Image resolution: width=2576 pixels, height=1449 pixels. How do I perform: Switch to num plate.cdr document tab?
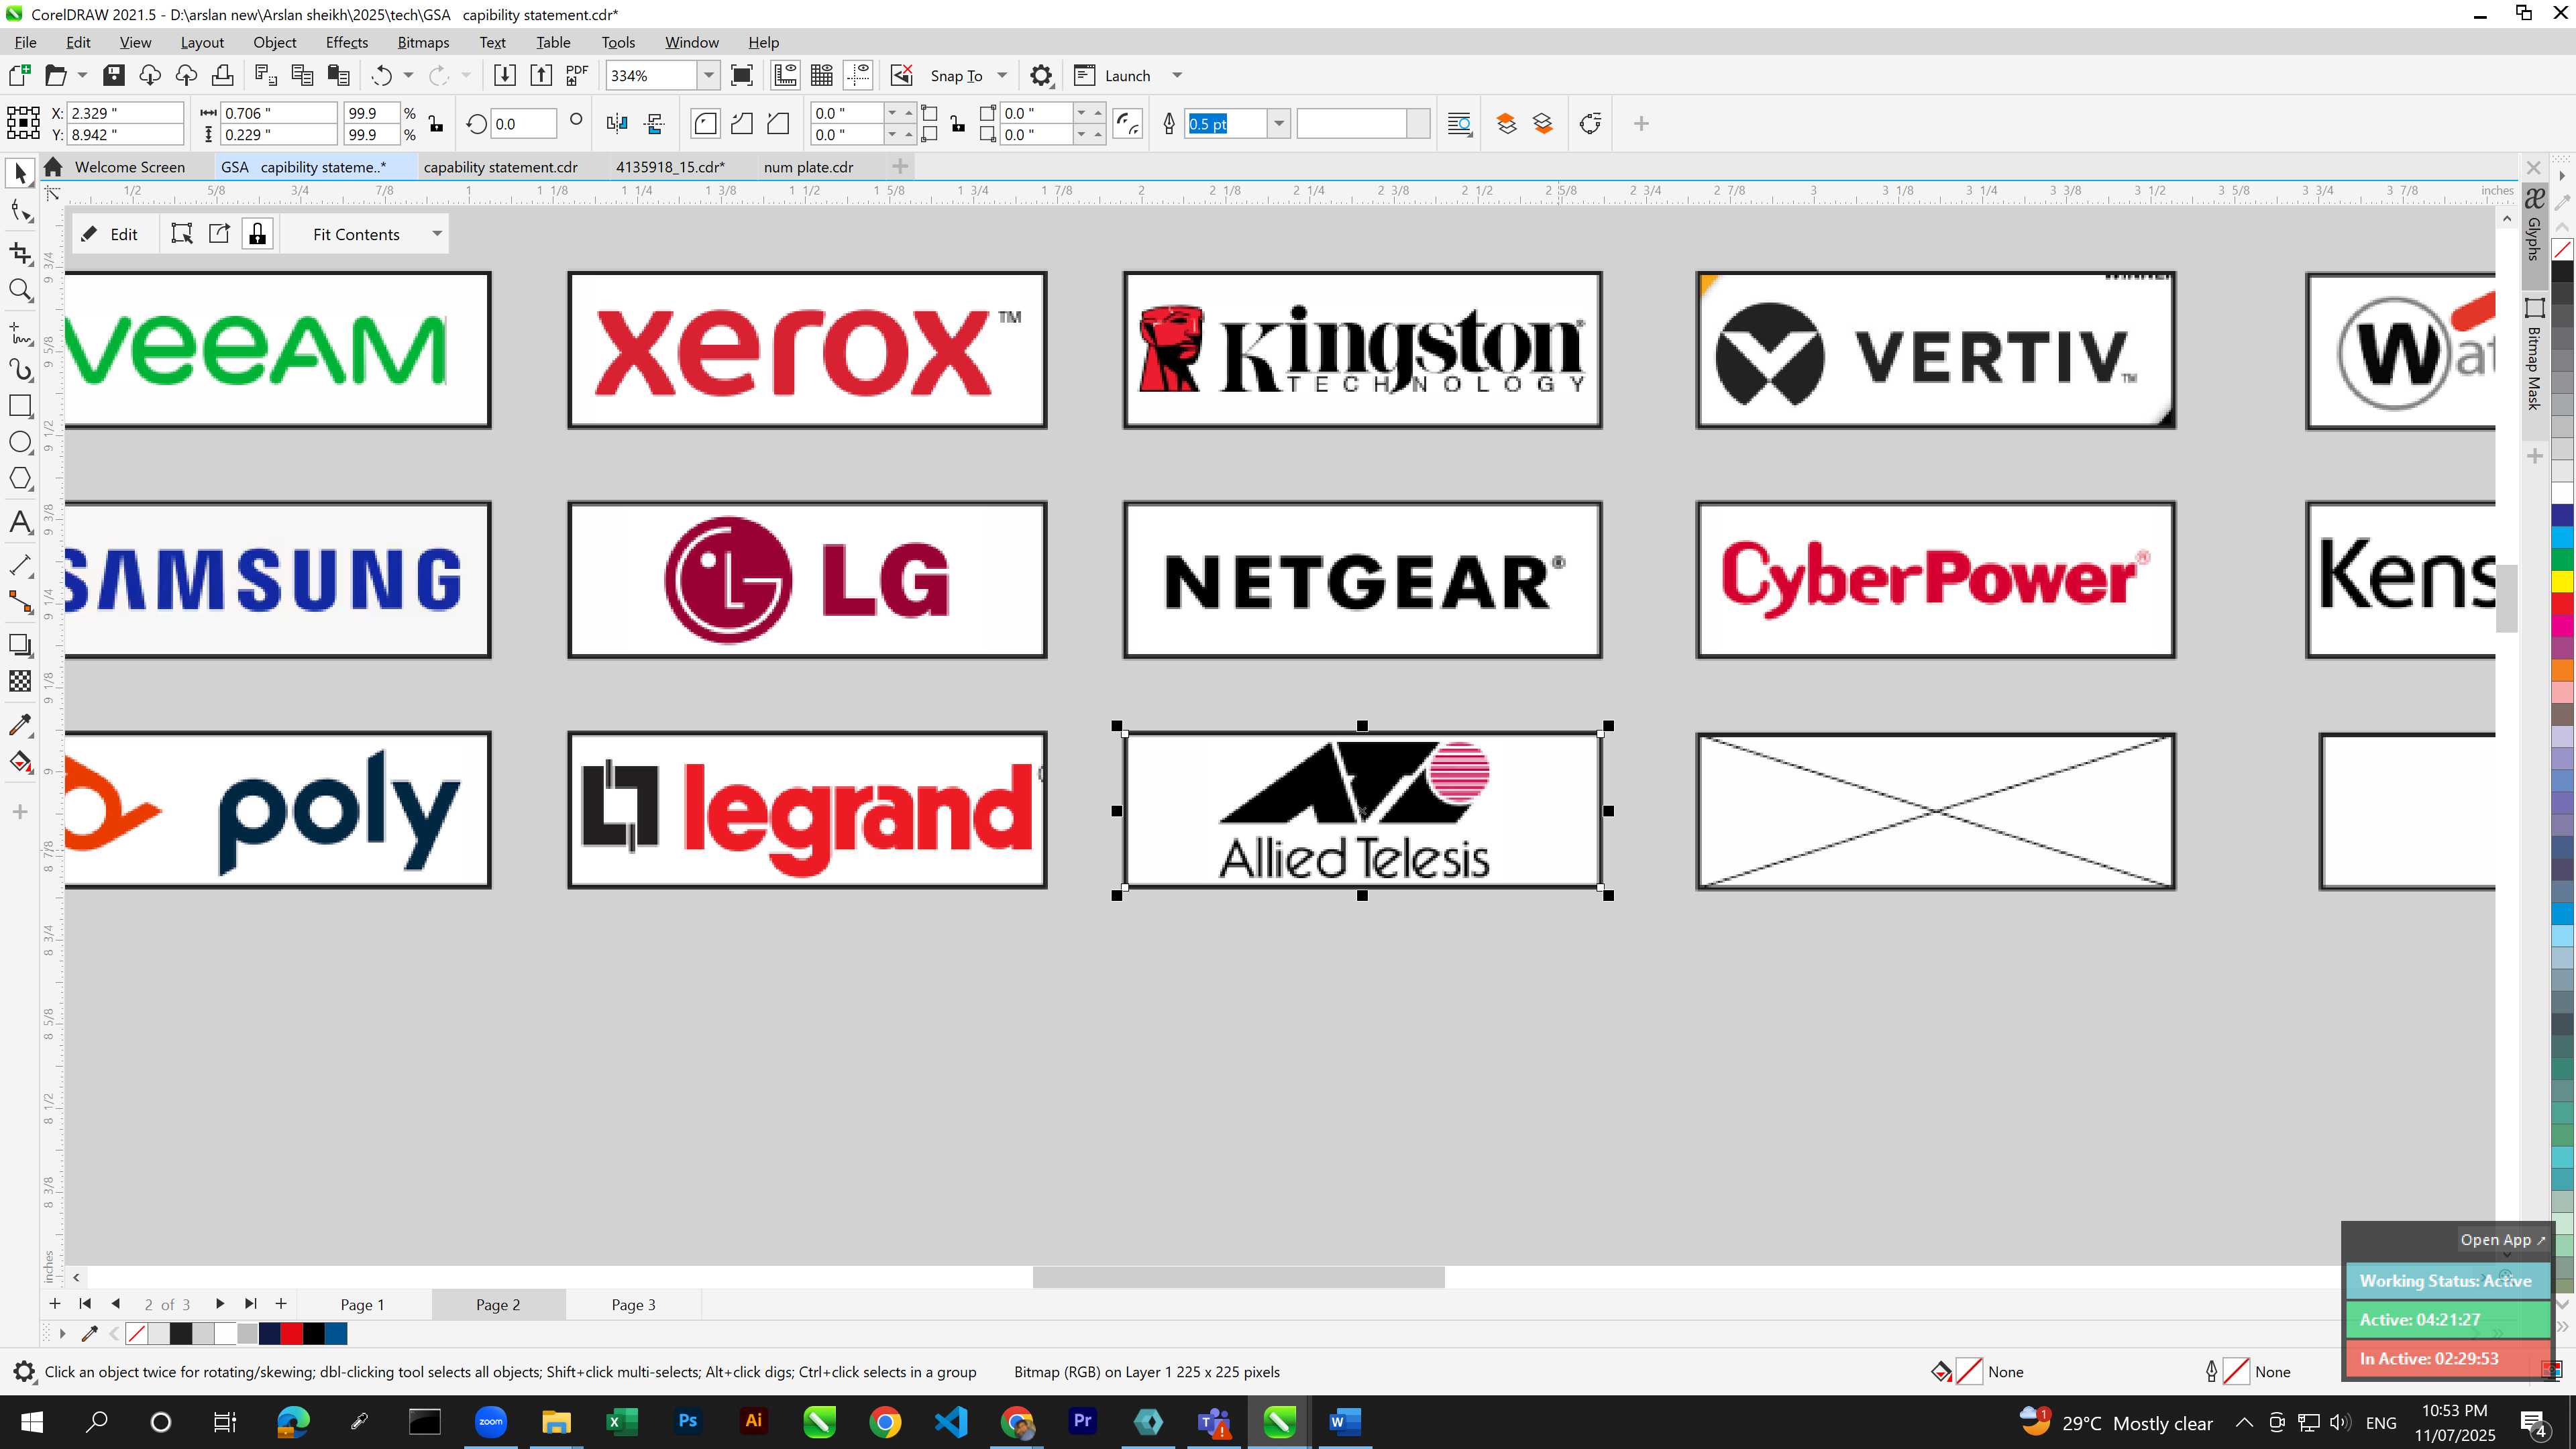coord(808,167)
